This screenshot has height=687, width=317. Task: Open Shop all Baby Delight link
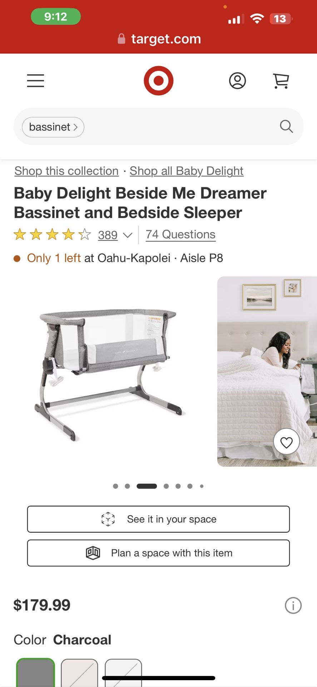point(187,171)
